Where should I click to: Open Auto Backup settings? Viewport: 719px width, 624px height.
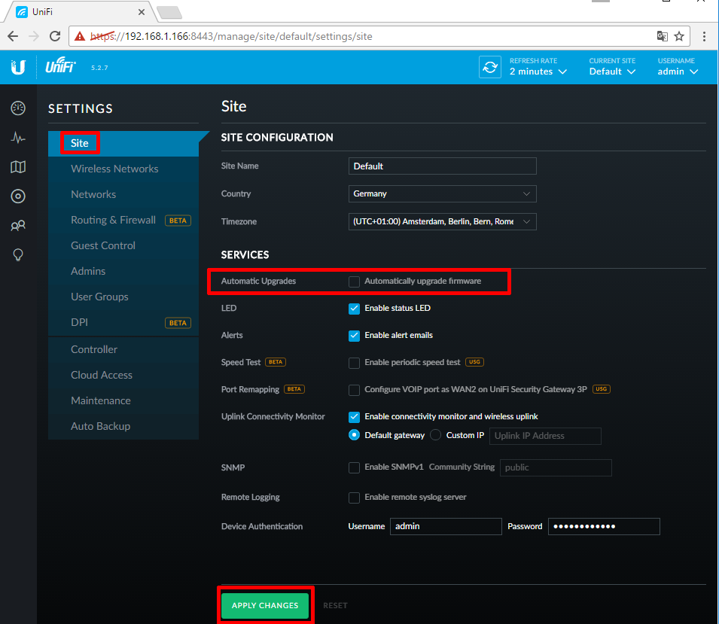click(x=123, y=426)
